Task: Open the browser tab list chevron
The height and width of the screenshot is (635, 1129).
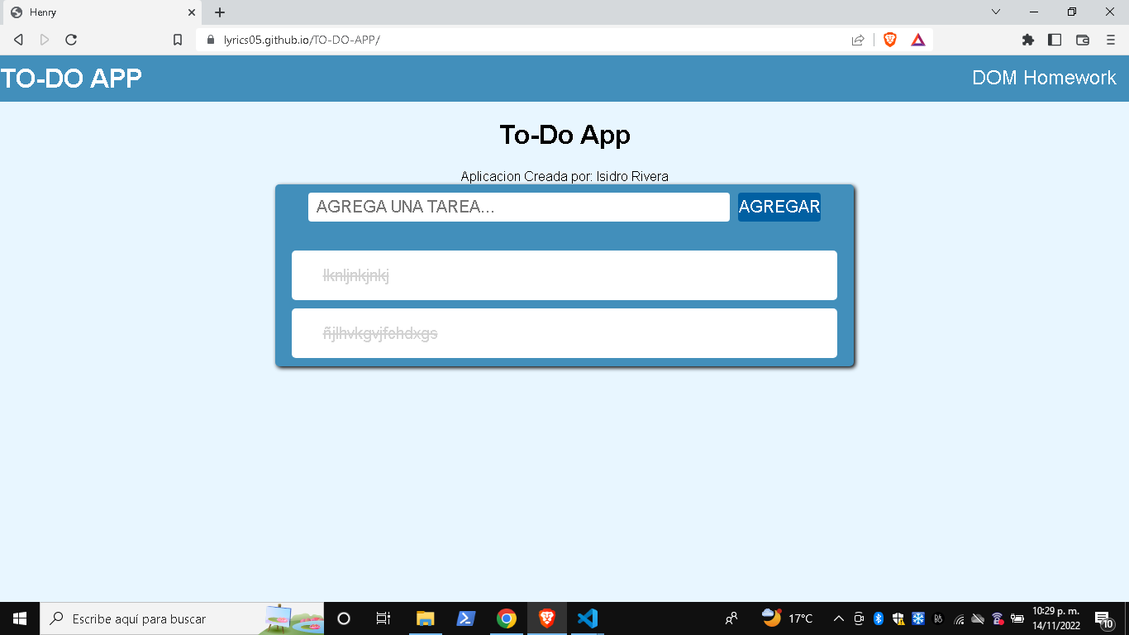Action: coord(995,12)
